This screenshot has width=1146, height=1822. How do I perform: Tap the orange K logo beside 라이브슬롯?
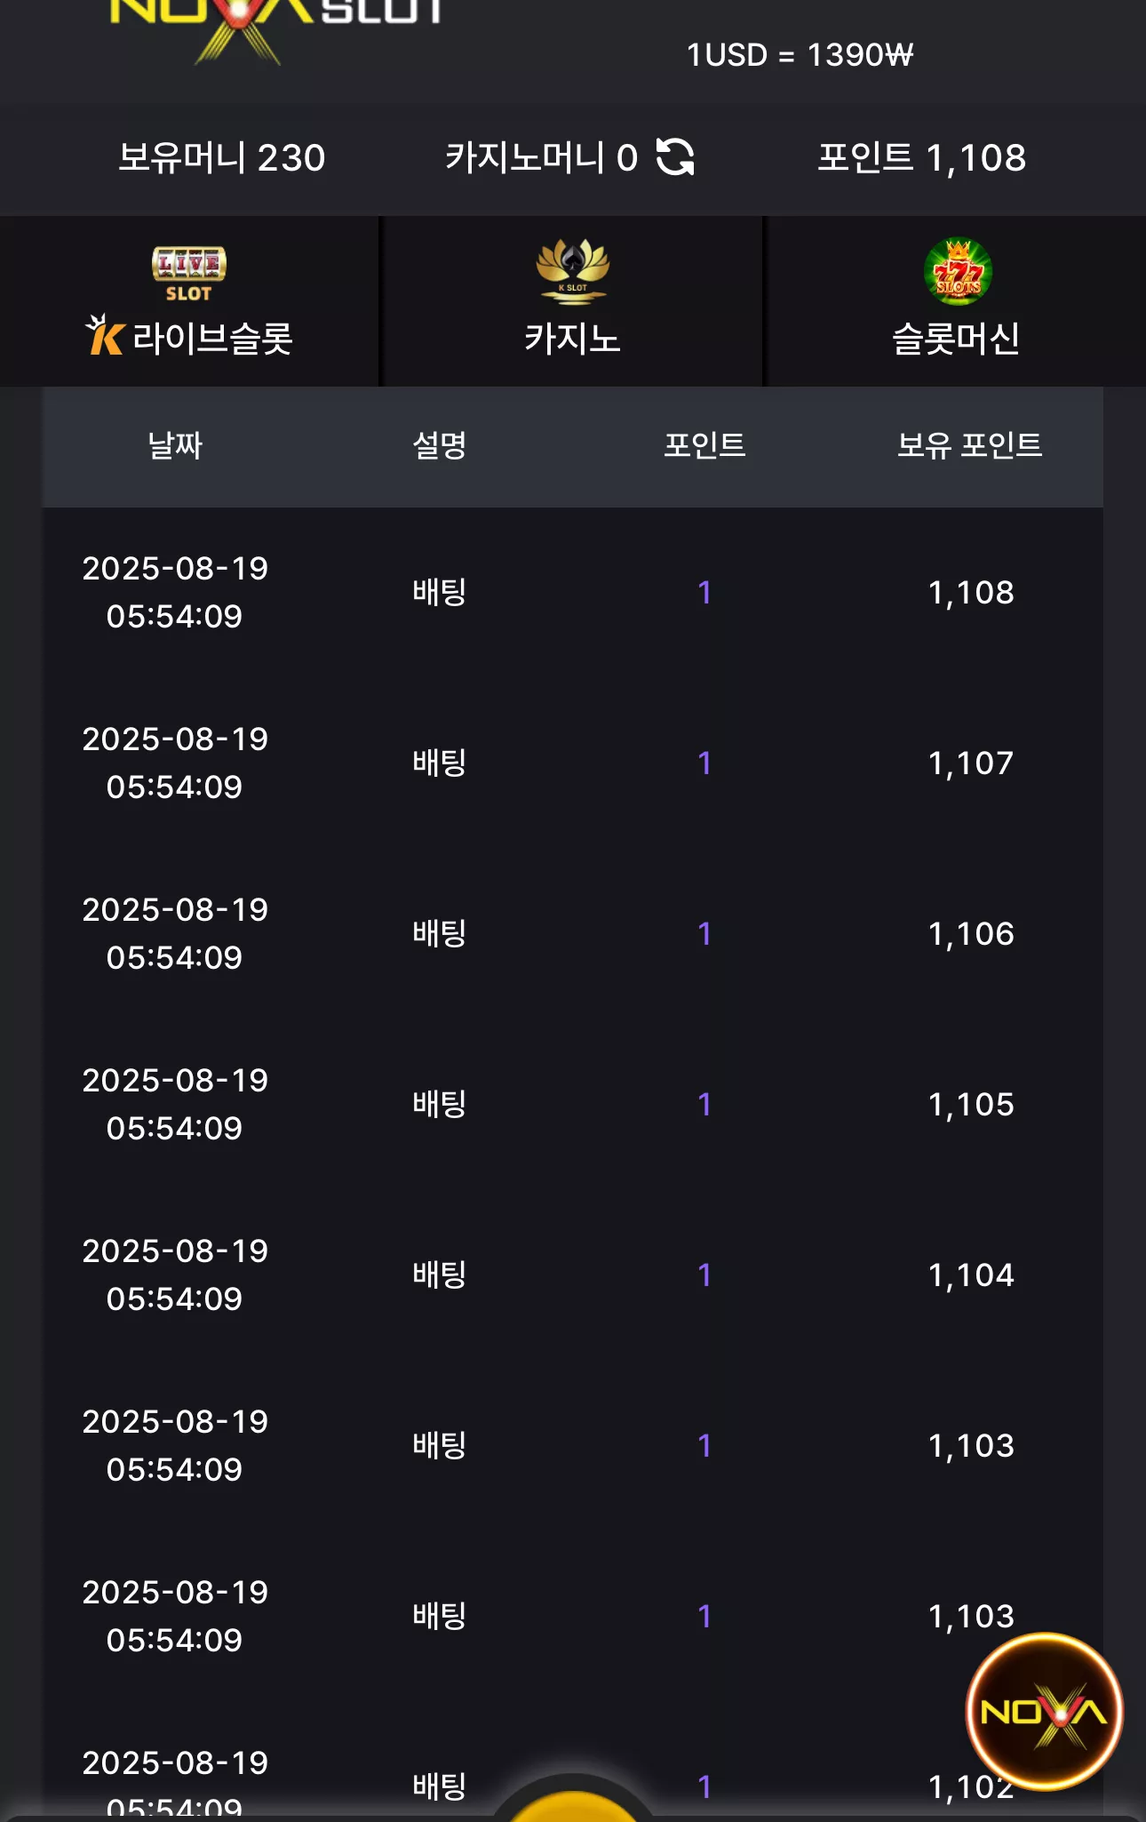pyautogui.click(x=105, y=335)
